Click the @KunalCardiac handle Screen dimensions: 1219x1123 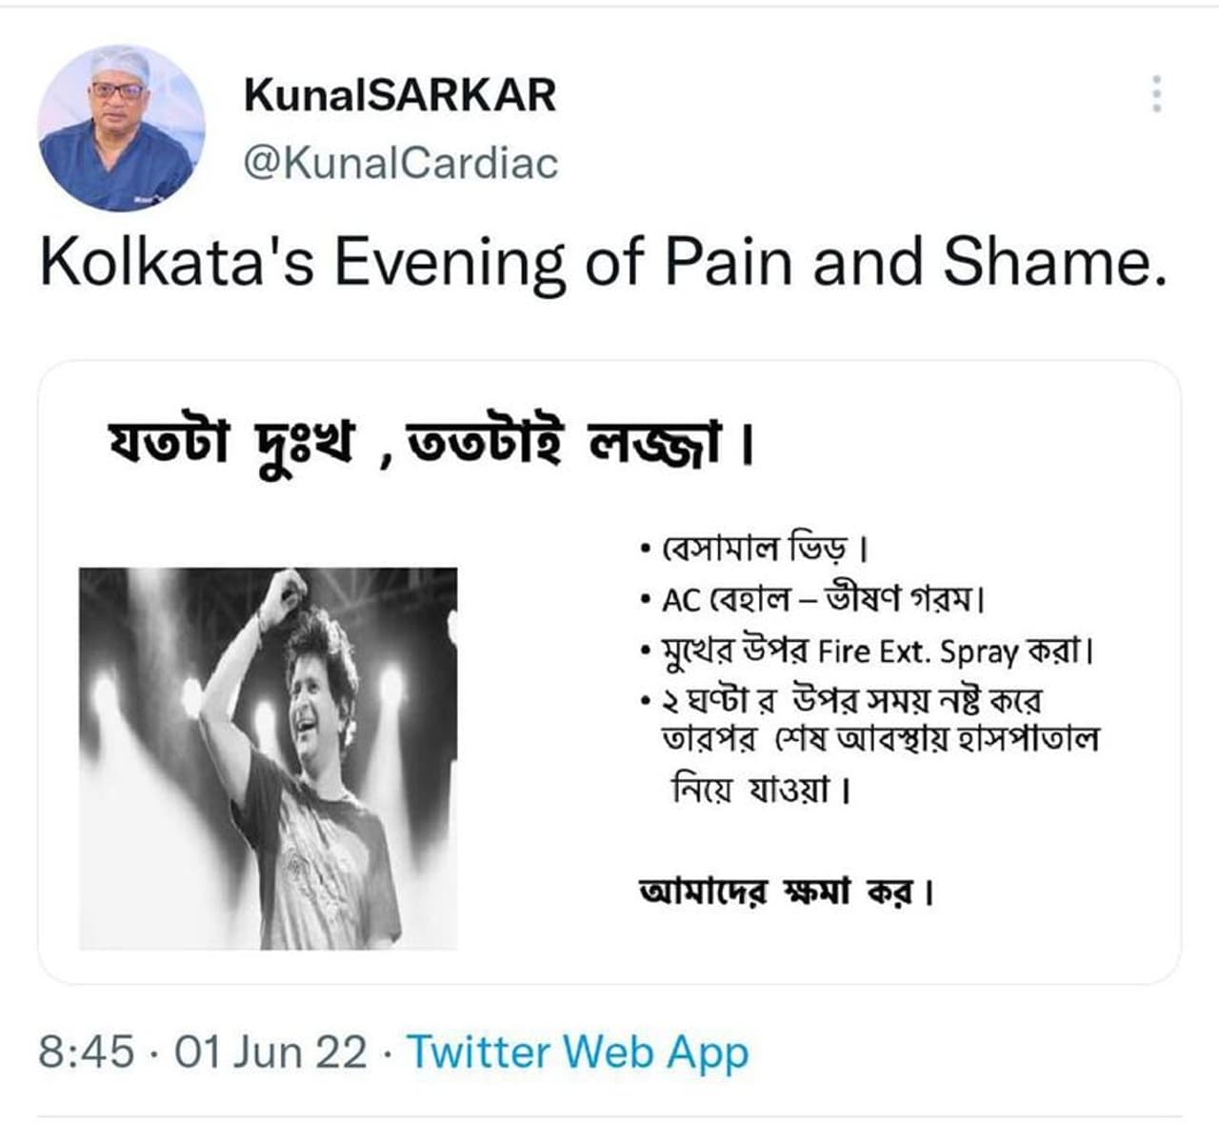[400, 163]
